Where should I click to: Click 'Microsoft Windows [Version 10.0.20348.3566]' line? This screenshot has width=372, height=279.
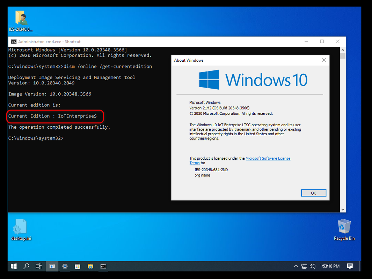(x=68, y=50)
